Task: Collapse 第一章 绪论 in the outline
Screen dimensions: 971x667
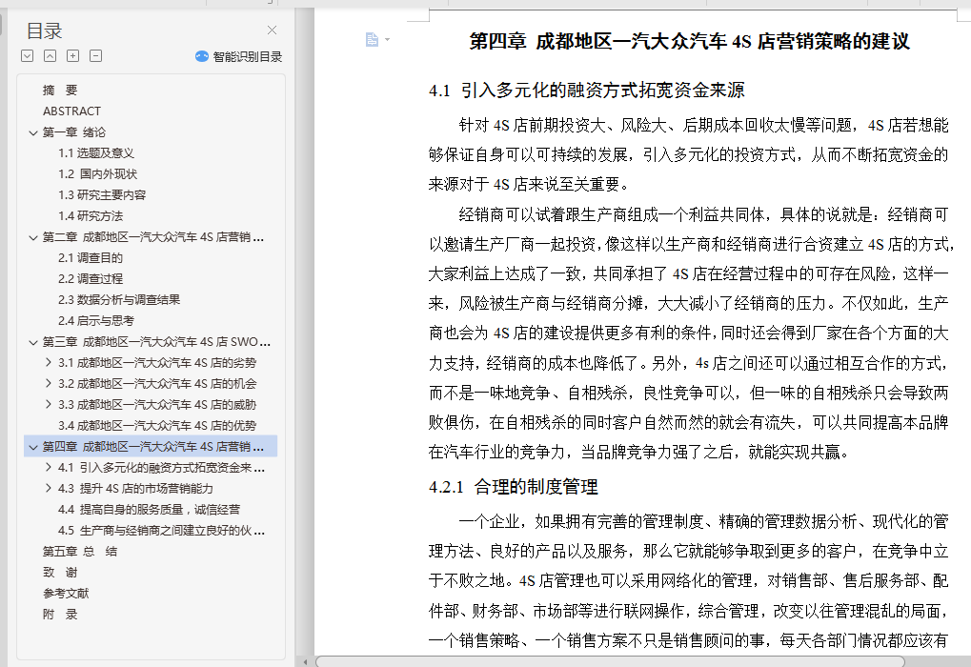Action: tap(33, 132)
